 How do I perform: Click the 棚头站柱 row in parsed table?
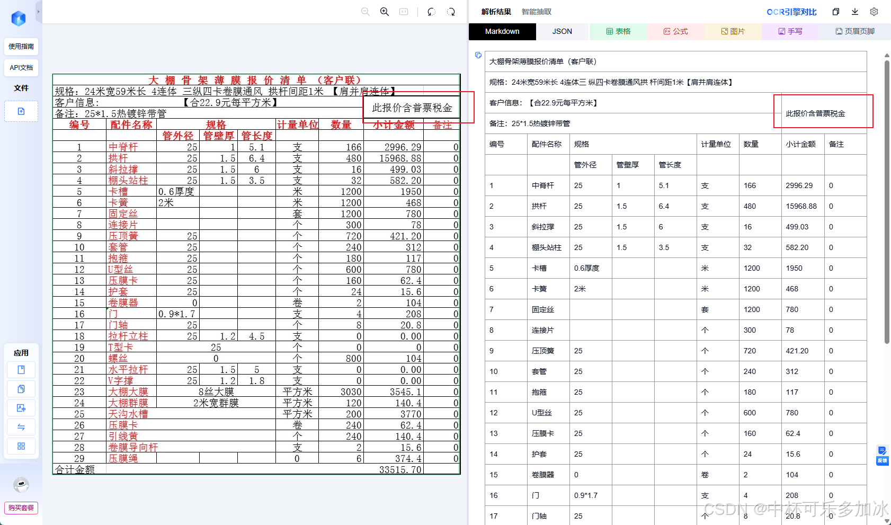coord(675,247)
